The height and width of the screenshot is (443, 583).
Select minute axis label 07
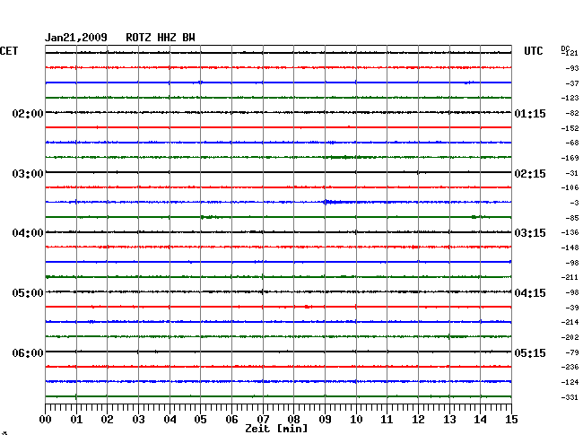pyautogui.click(x=263, y=420)
